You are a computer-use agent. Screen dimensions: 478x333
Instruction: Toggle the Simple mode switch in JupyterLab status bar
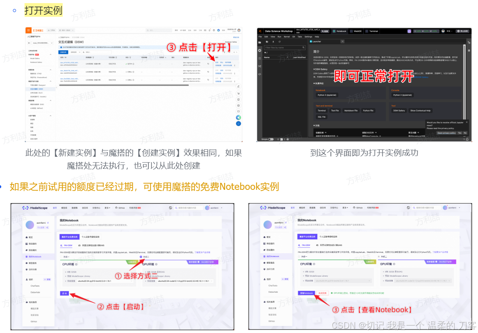[x=271, y=139]
